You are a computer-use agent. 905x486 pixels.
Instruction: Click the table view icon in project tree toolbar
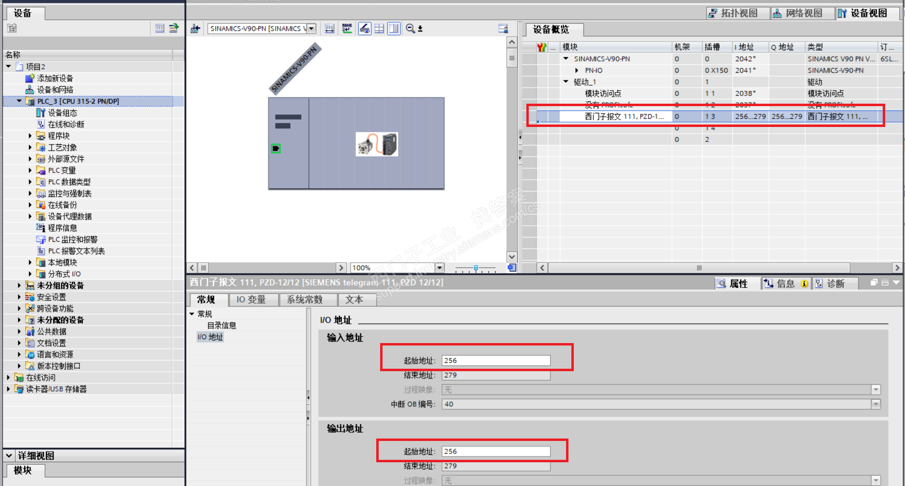tap(160, 28)
